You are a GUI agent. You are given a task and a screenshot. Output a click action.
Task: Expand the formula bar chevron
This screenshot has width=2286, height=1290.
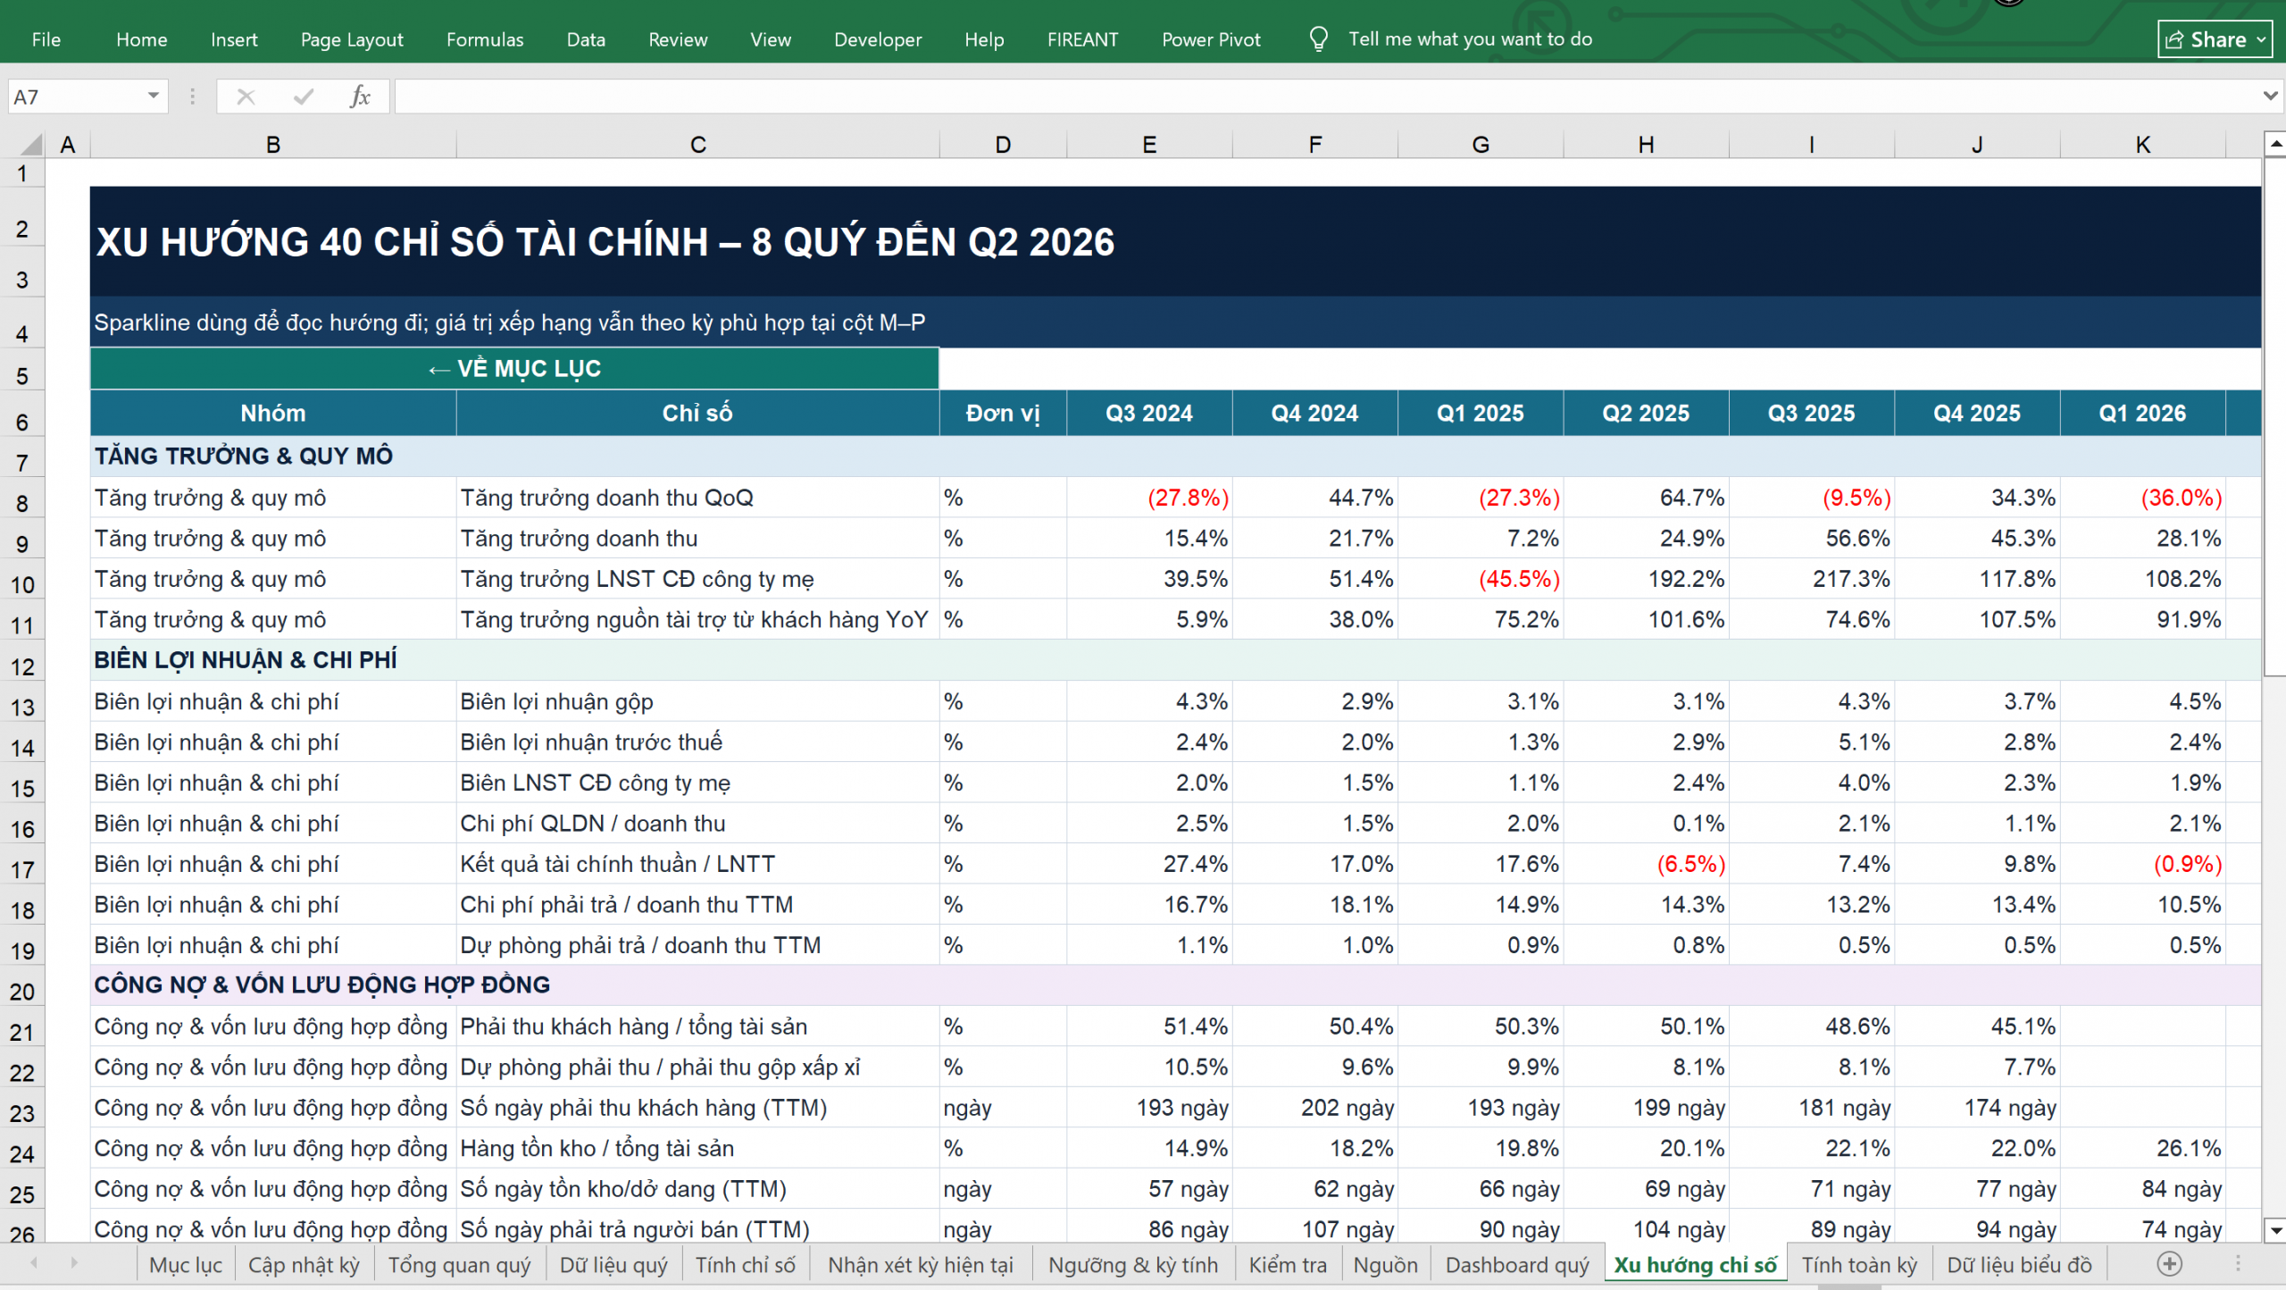pyautogui.click(x=2270, y=96)
